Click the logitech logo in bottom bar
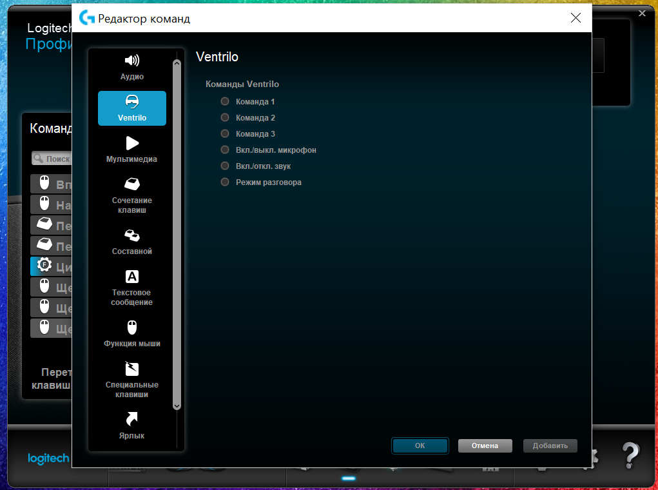The width and height of the screenshot is (658, 490). click(x=48, y=458)
